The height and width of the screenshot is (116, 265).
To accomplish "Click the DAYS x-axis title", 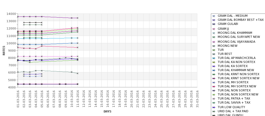I will tap(107, 111).
